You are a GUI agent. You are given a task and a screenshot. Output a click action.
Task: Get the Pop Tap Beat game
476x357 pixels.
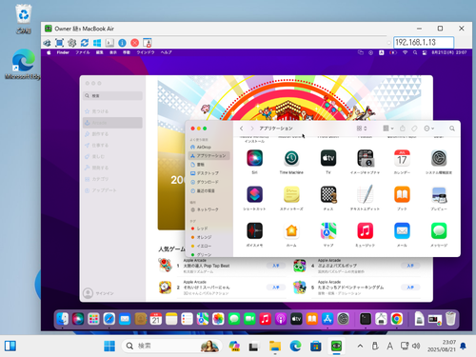tap(276, 266)
